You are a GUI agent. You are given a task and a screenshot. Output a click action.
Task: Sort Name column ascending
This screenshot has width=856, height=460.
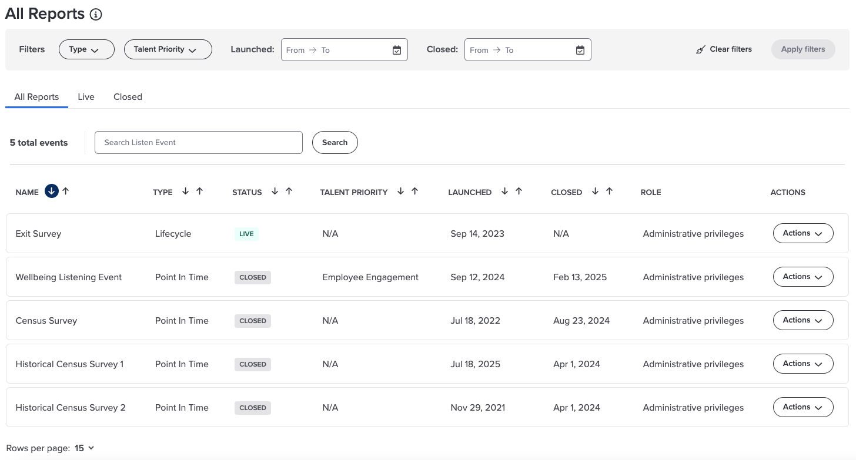tap(66, 191)
